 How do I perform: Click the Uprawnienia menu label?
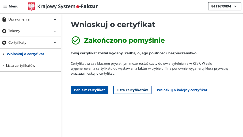[19, 19]
